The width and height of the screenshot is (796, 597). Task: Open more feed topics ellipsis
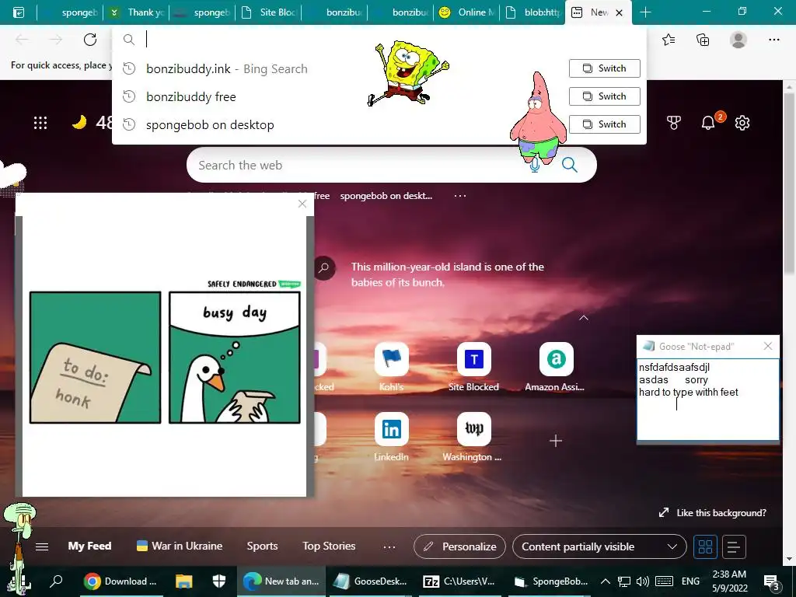[x=389, y=546]
